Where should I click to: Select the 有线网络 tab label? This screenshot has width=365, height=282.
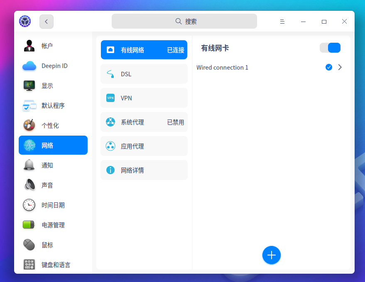tap(132, 50)
